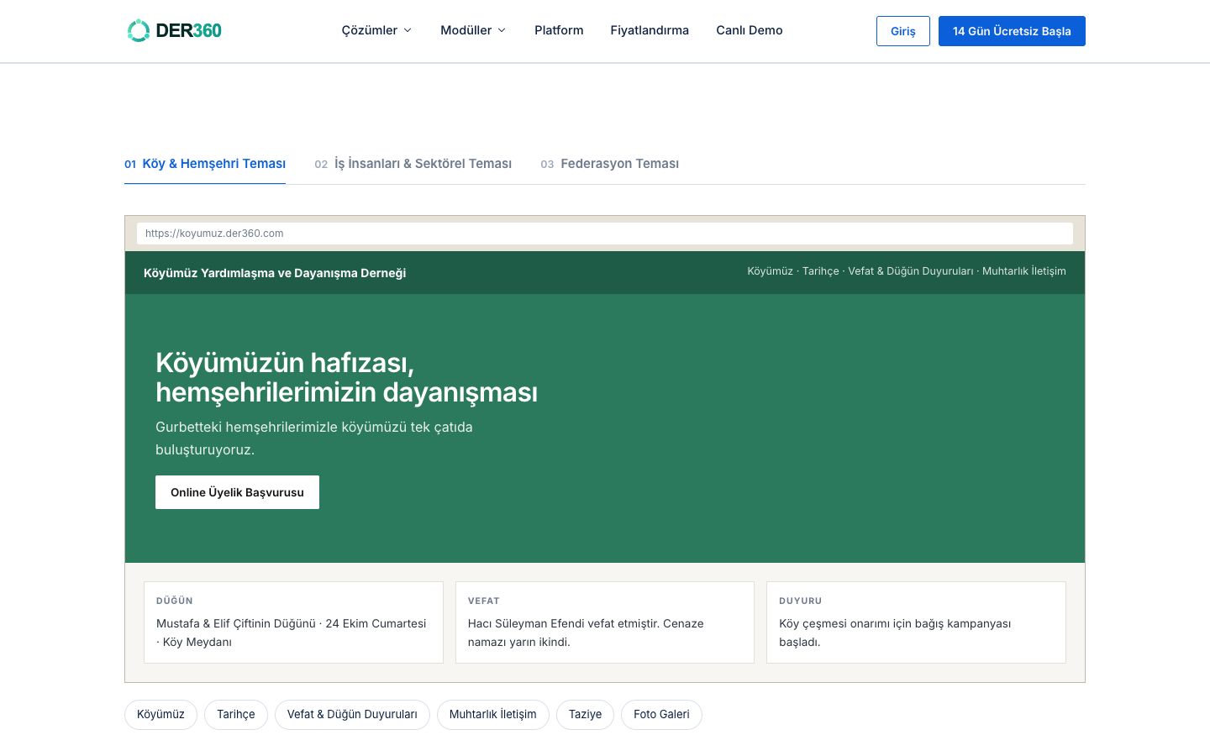1210x756 pixels.
Task: Open the Vefat announcement card
Action: pos(605,622)
